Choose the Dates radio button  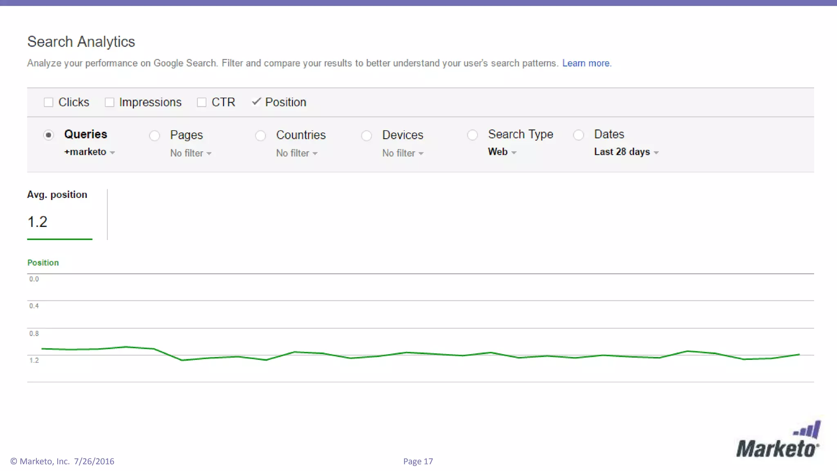[578, 135]
